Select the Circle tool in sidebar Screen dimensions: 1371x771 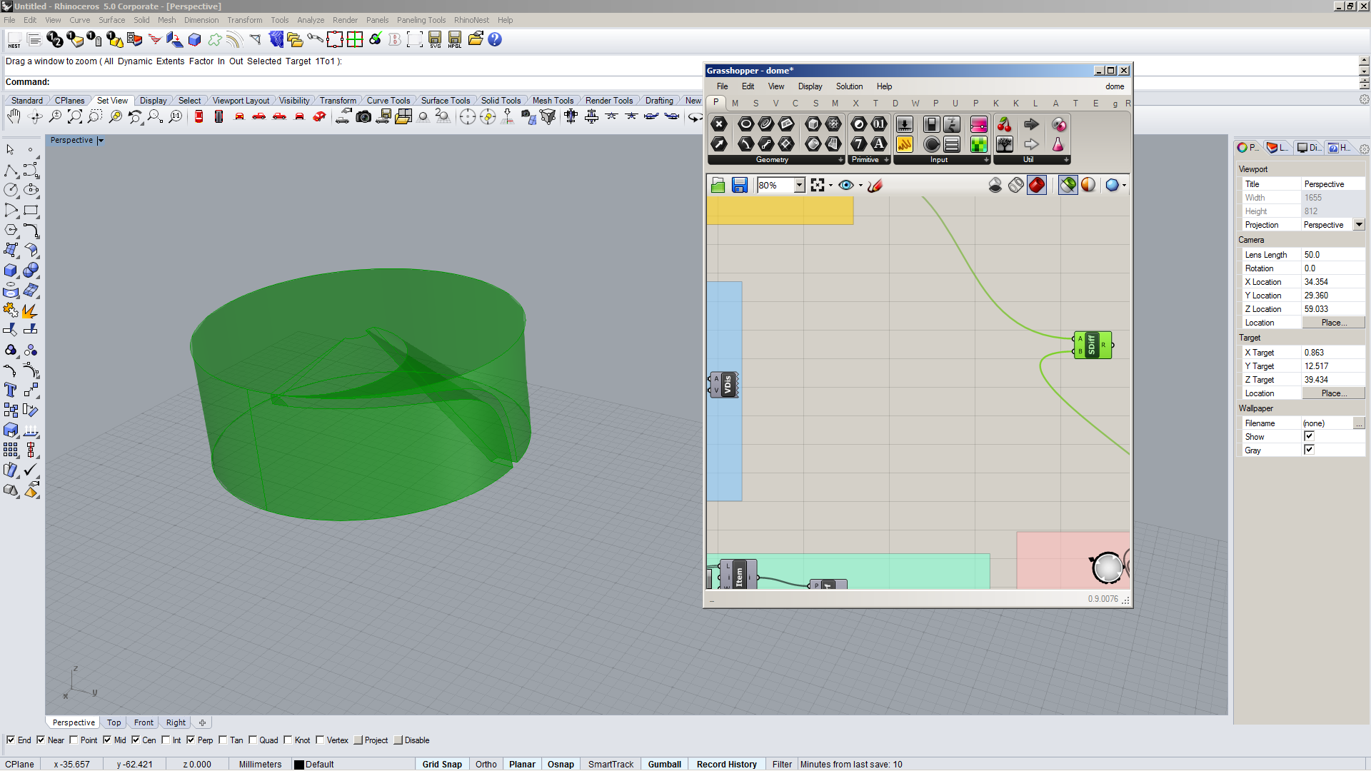(11, 190)
